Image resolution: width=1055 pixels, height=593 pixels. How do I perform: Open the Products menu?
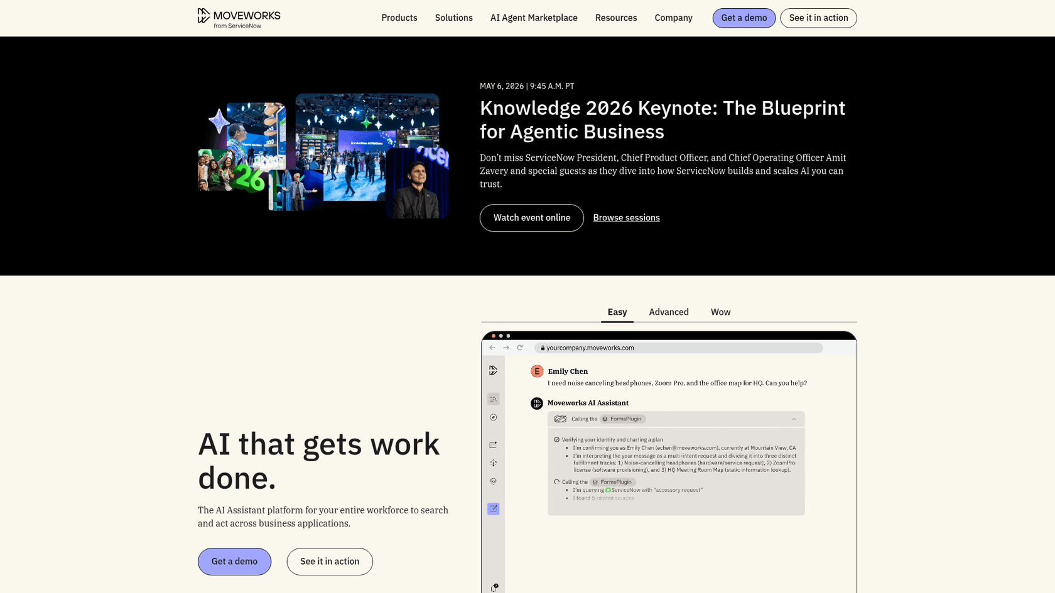399,18
